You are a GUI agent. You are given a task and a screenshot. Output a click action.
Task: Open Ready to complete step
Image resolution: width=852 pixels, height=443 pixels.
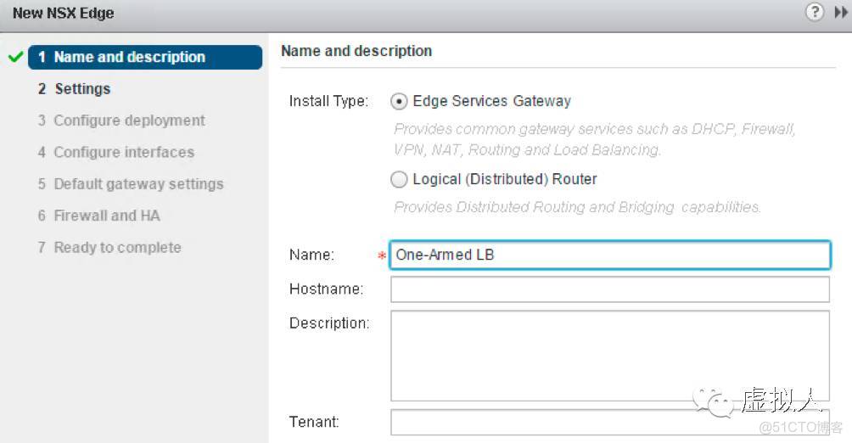117,248
